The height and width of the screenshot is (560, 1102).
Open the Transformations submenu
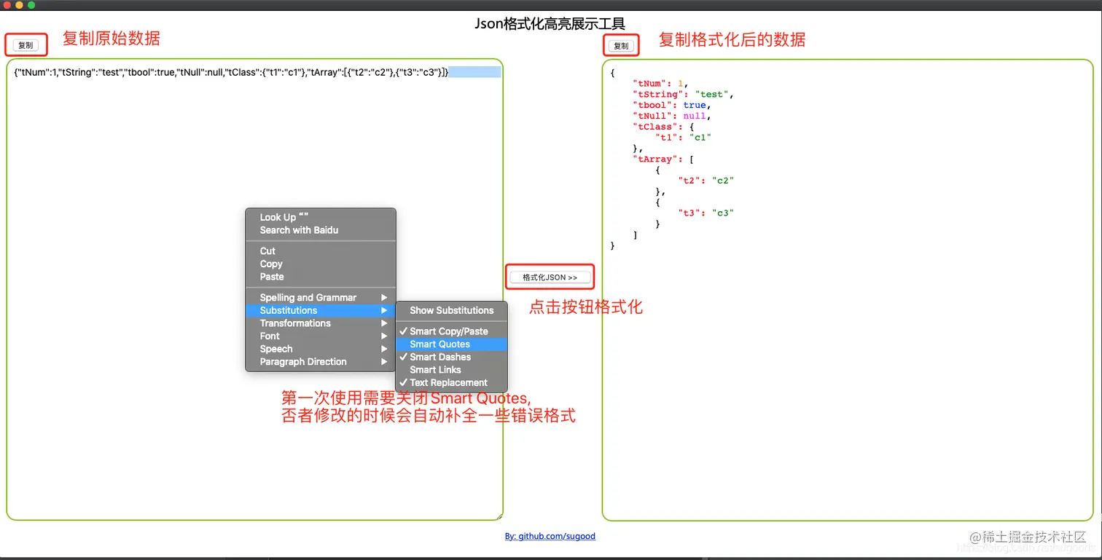[294, 323]
